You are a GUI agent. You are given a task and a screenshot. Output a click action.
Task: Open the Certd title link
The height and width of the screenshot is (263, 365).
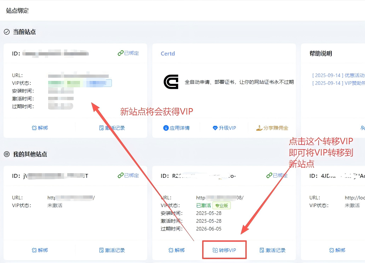click(x=168, y=54)
